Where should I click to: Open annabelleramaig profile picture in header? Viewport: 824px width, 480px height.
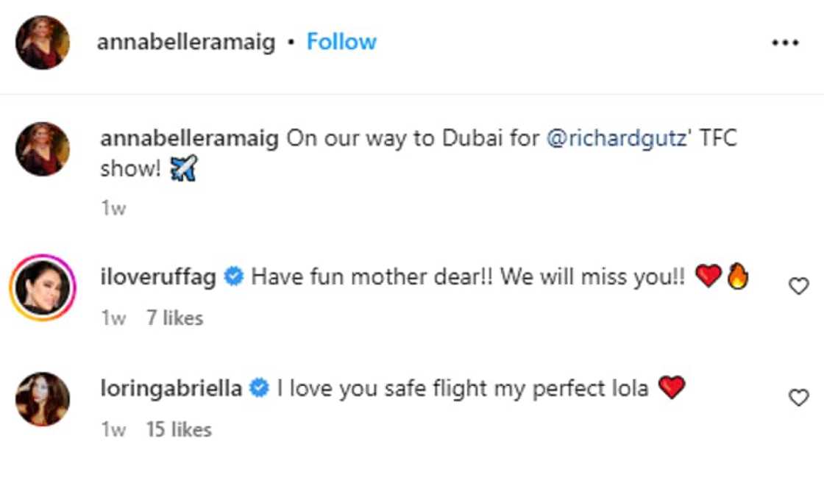[x=43, y=43]
